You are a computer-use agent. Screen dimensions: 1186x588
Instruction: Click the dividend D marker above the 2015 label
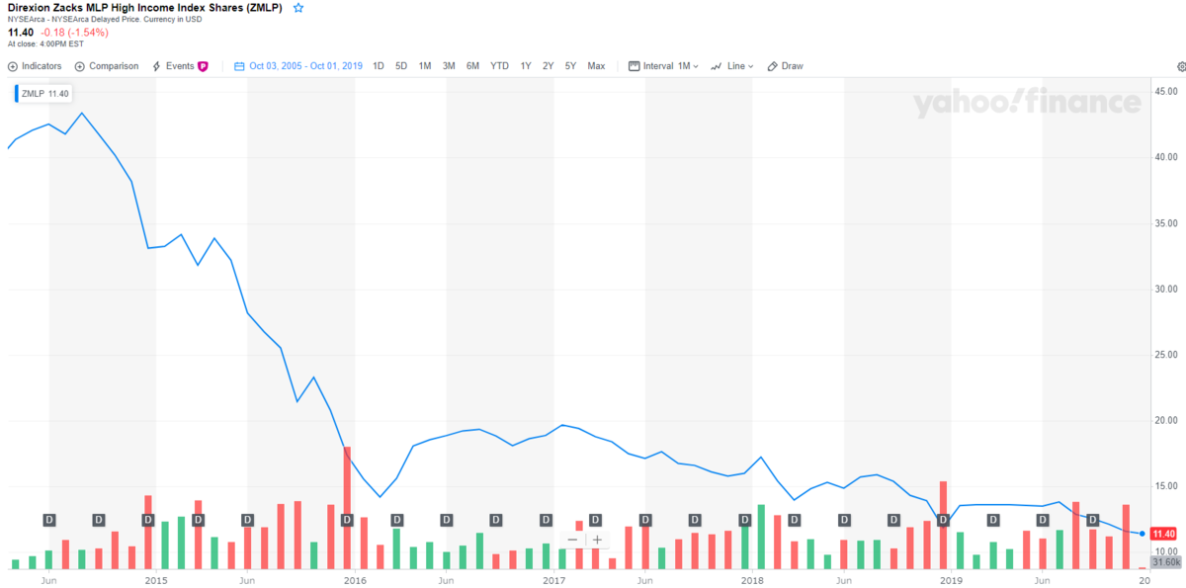point(148,520)
